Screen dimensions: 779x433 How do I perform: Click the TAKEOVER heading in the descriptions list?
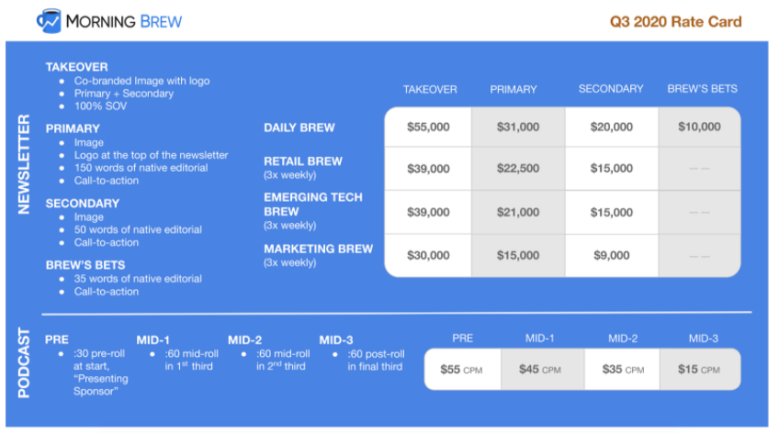tap(76, 67)
